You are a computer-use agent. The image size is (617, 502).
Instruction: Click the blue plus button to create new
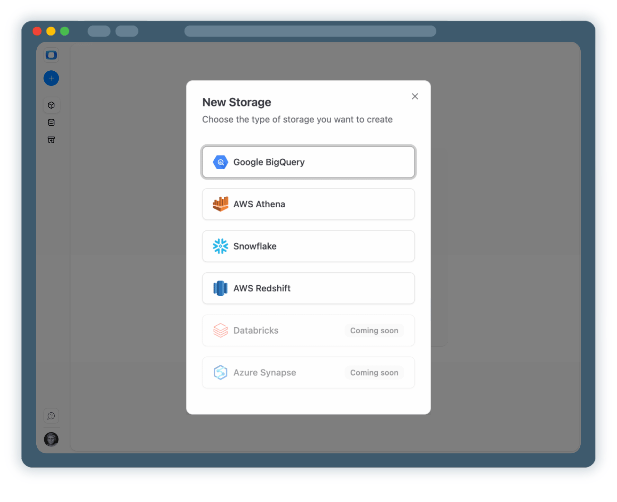(x=51, y=78)
